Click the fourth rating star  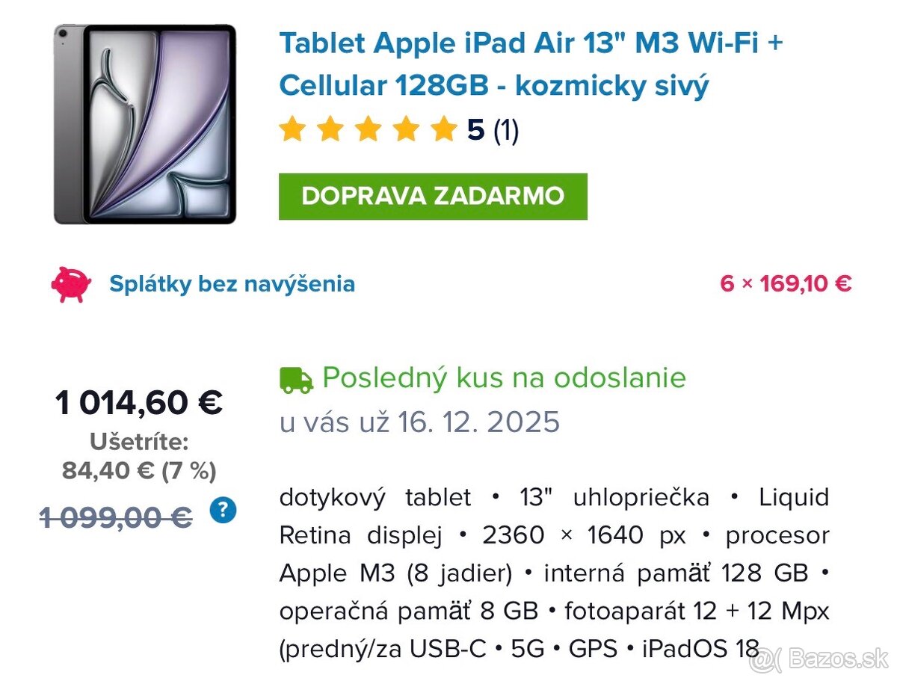click(x=406, y=129)
